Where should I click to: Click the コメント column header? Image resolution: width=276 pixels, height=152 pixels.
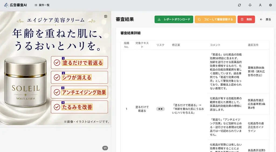pos(215,45)
